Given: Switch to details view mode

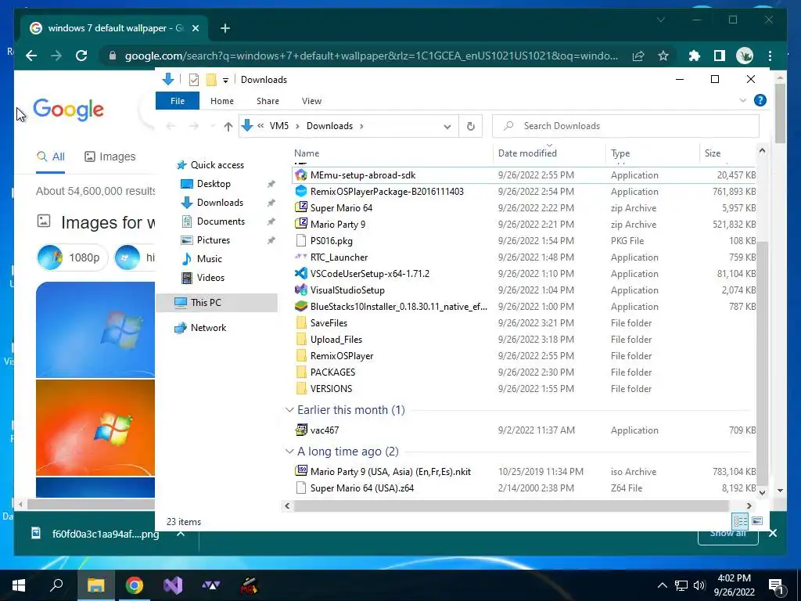Looking at the screenshot, I should (740, 521).
